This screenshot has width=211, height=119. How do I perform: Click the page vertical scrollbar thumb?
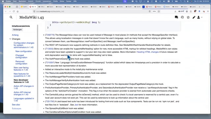pos(210,69)
